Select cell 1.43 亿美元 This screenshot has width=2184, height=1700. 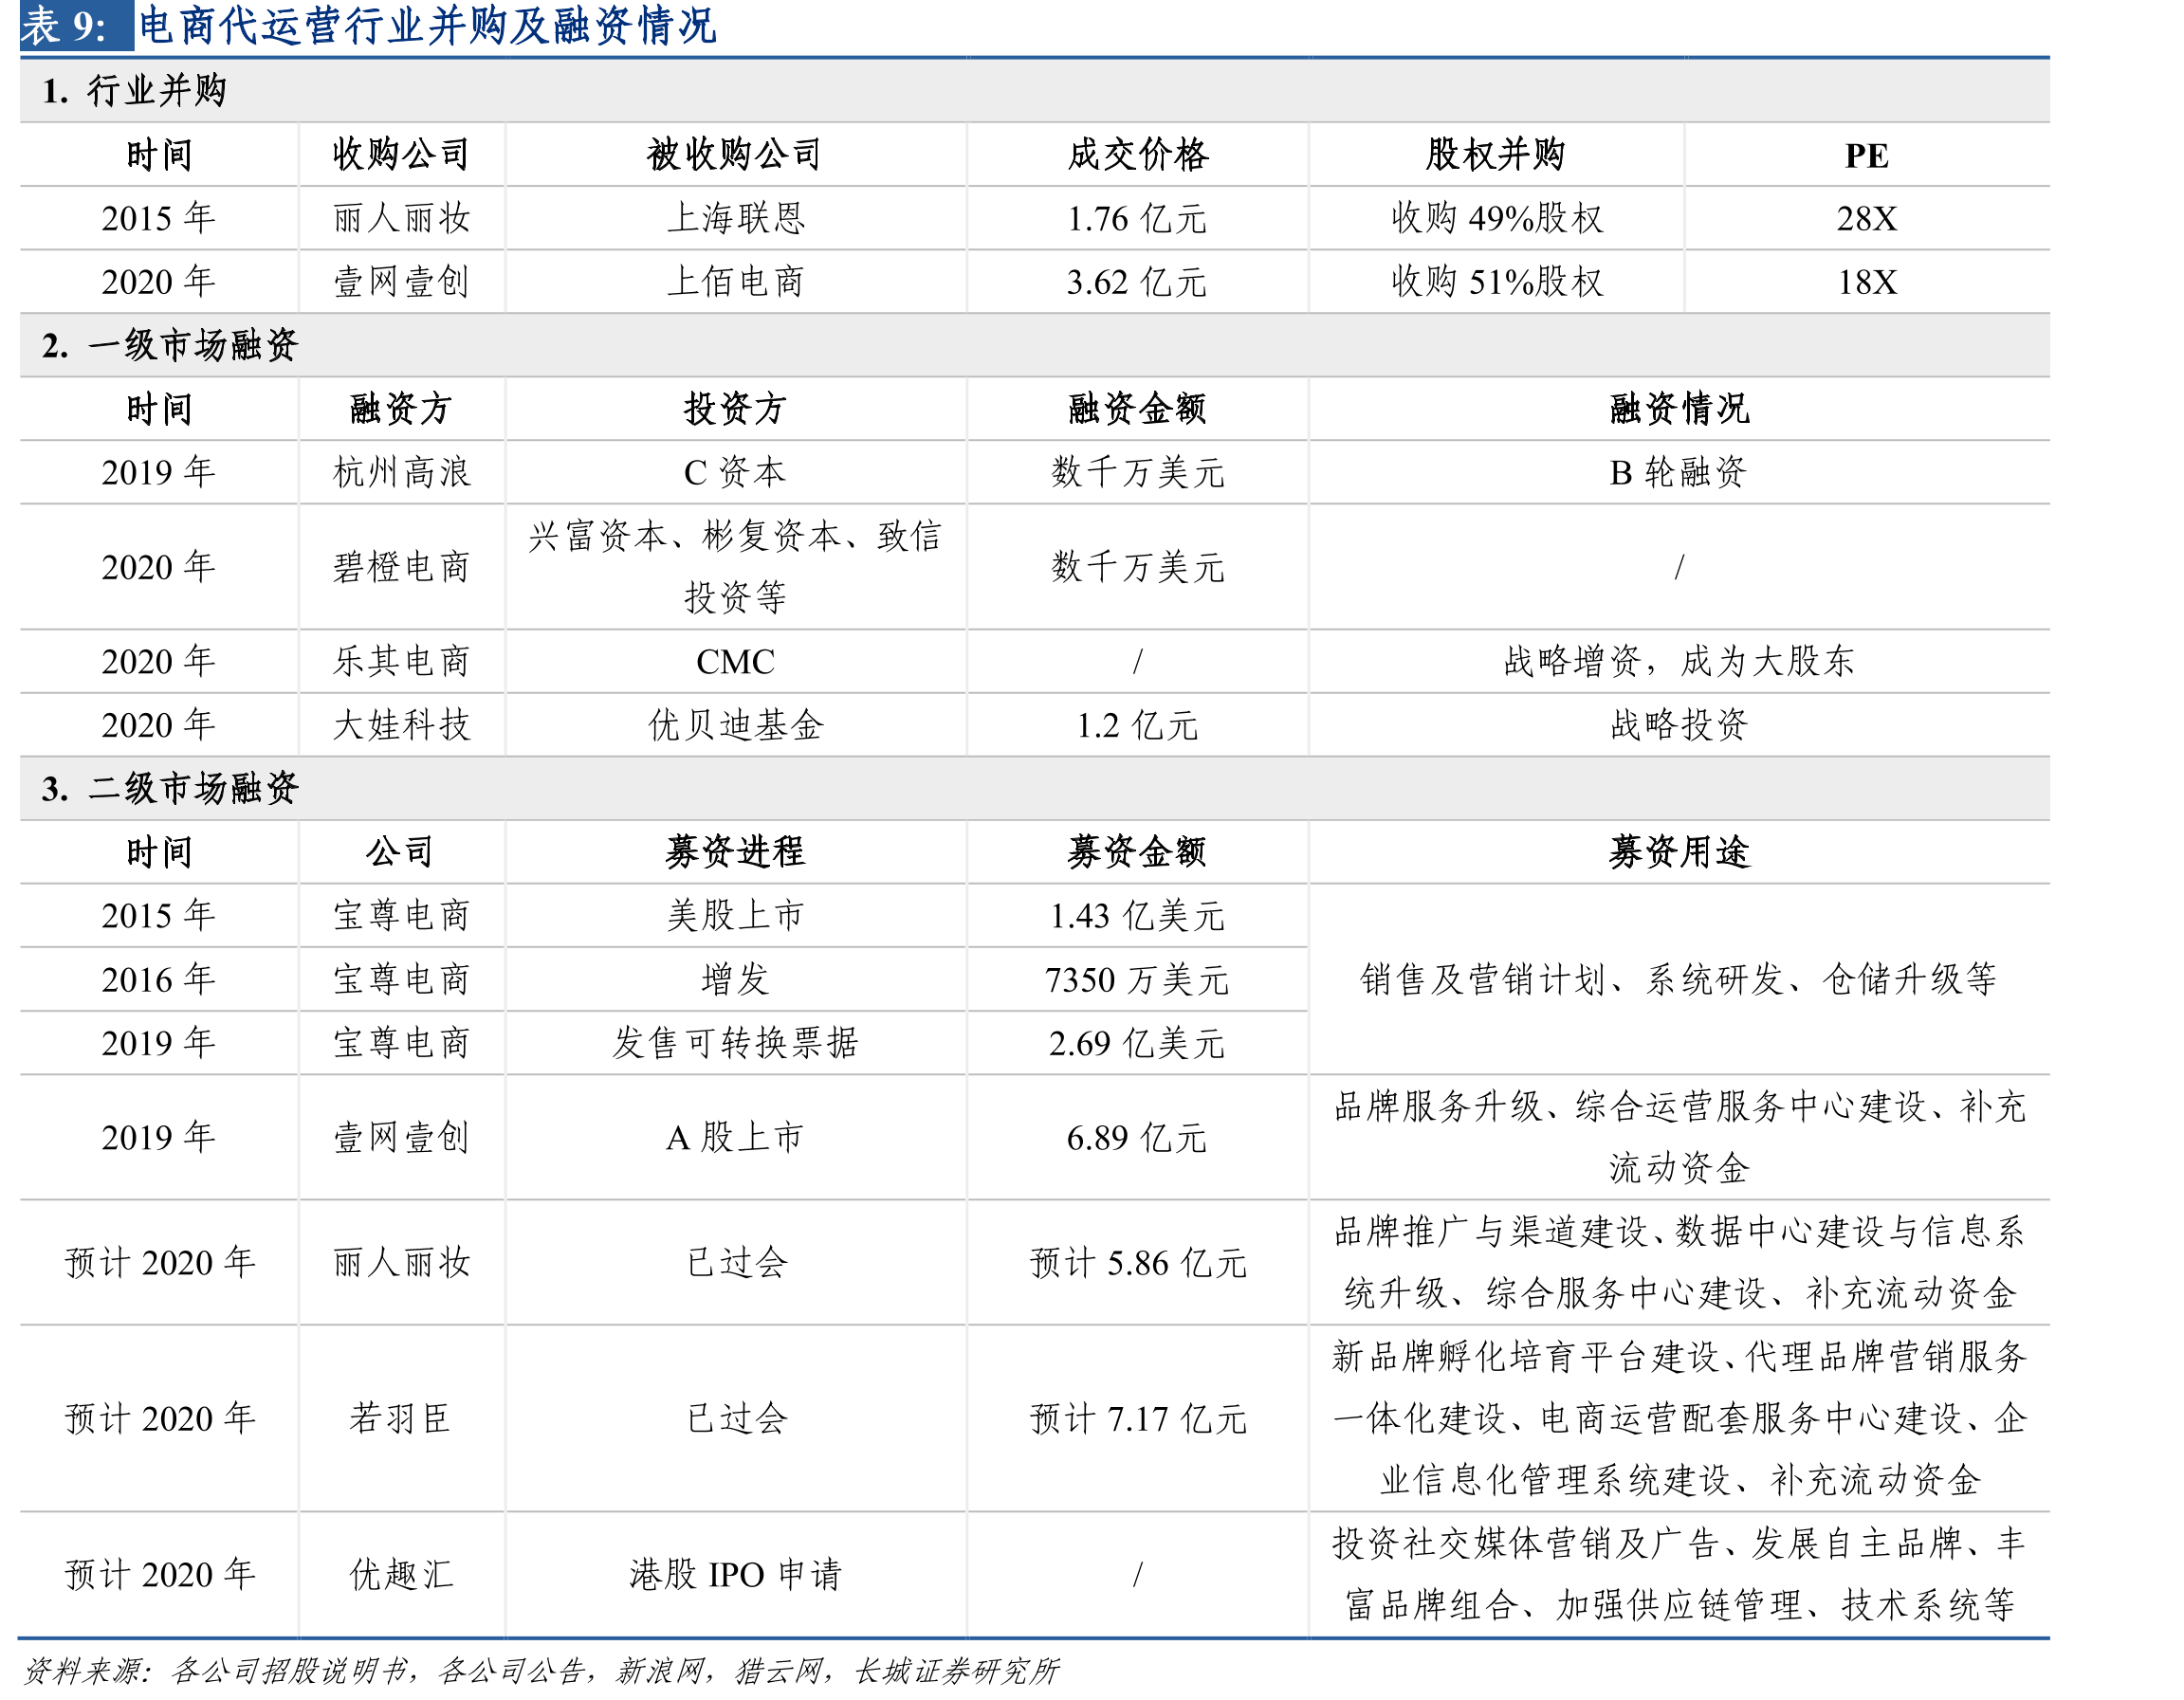(x=1138, y=916)
